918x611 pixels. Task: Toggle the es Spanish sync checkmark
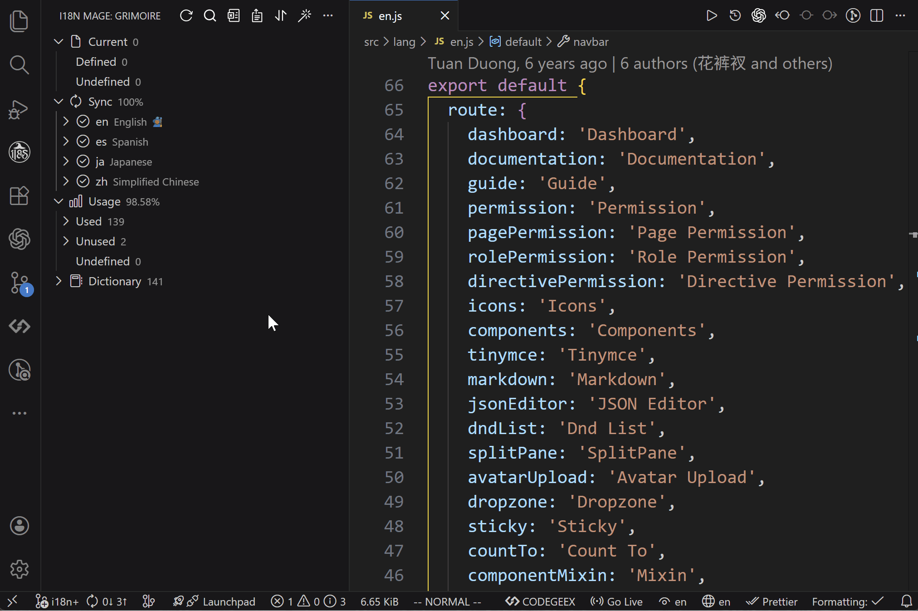coord(83,141)
